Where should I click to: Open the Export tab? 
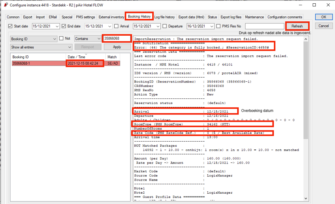click(x=28, y=17)
